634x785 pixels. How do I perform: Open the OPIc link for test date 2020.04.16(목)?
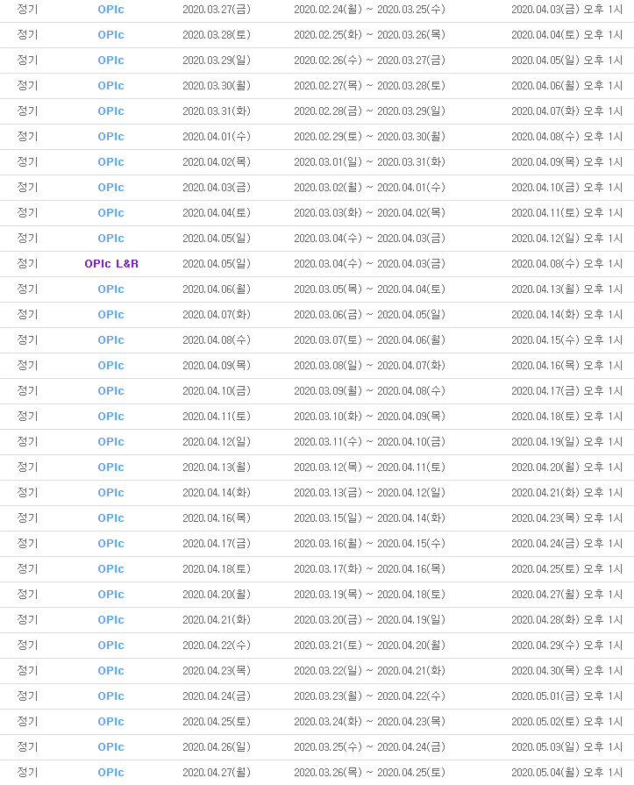[x=110, y=518]
